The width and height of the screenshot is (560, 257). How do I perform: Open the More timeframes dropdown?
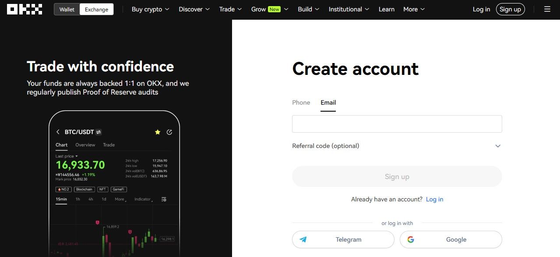pyautogui.click(x=120, y=199)
